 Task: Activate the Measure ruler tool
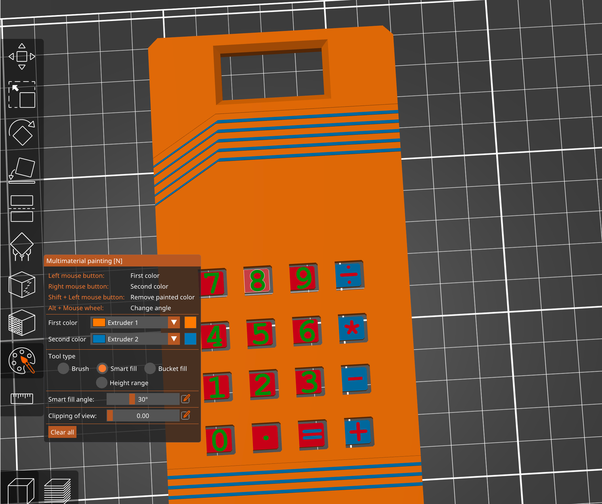tap(22, 398)
